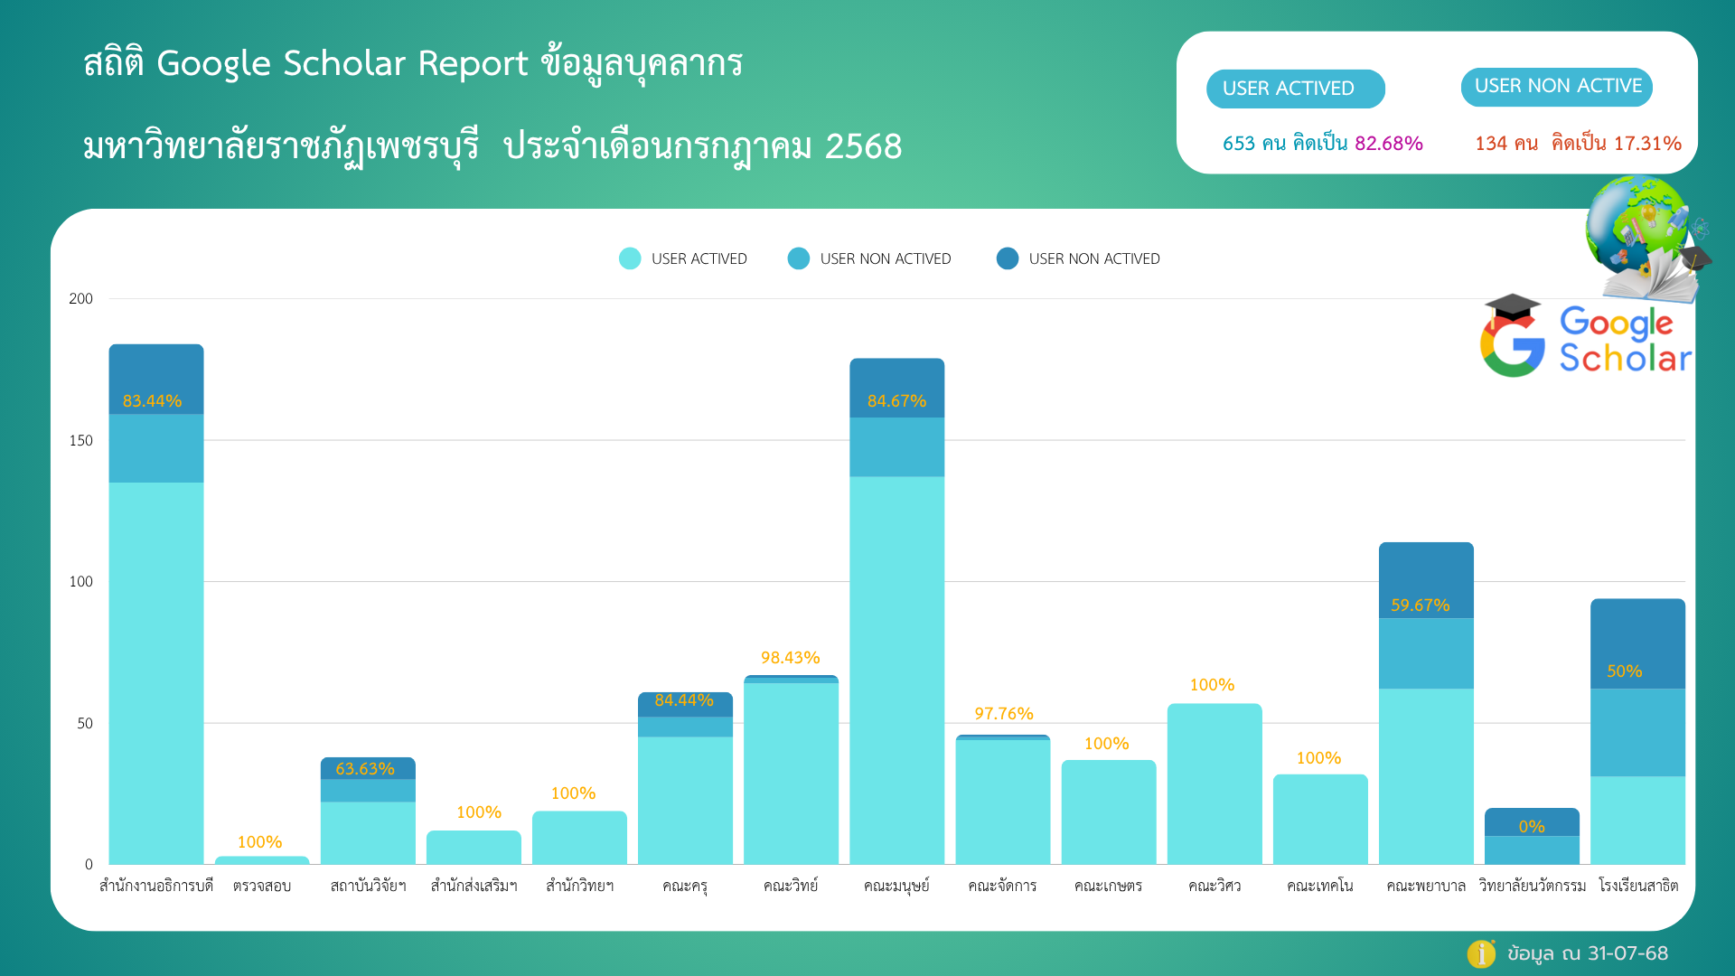The height and width of the screenshot is (976, 1735).
Task: Click the 84.67% bar value label
Action: 896,400
